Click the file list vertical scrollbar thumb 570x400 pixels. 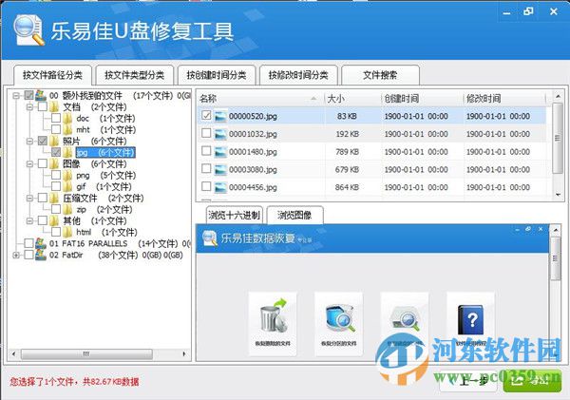[558, 138]
